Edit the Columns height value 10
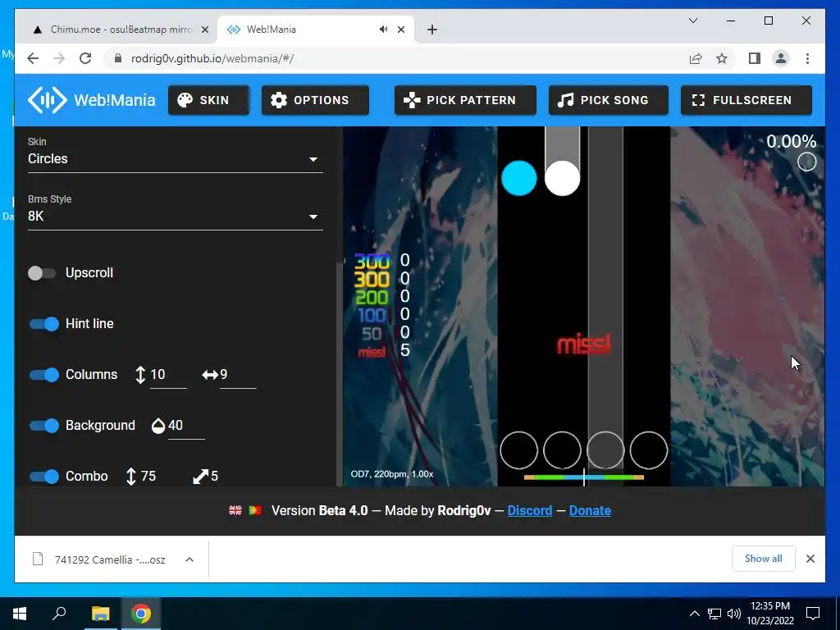 [x=168, y=374]
